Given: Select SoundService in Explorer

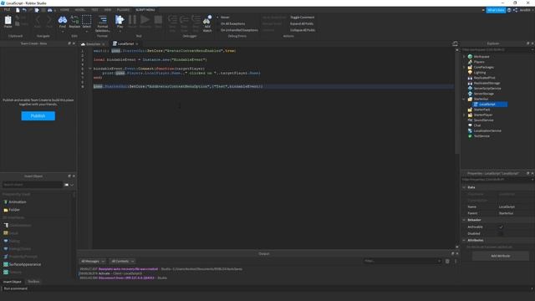Looking at the screenshot, I should click(483, 120).
